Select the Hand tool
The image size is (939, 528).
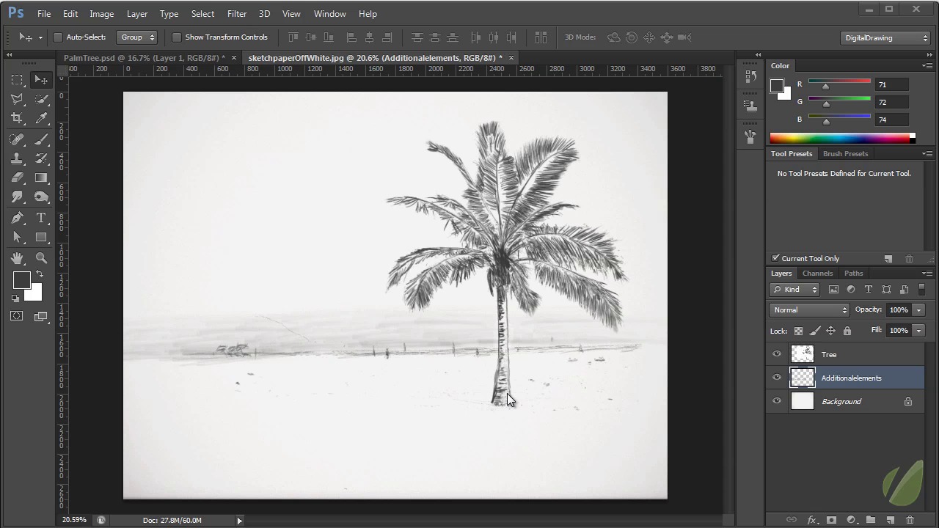[x=18, y=258]
